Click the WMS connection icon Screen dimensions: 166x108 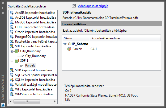12,94
